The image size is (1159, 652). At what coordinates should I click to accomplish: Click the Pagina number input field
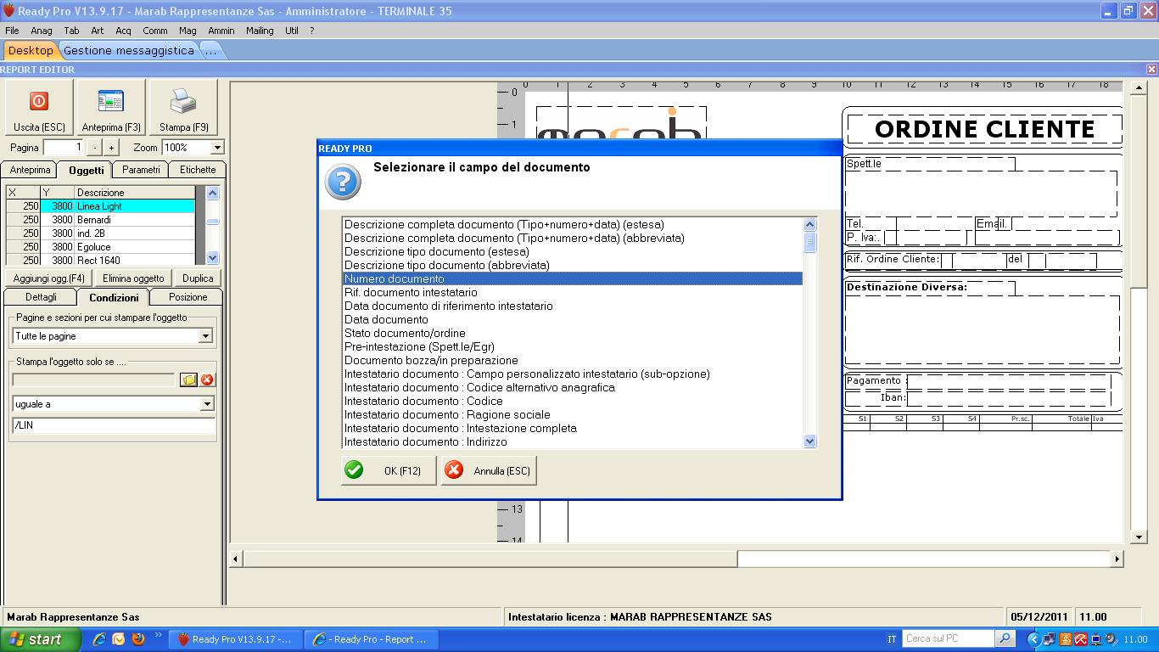[63, 148]
